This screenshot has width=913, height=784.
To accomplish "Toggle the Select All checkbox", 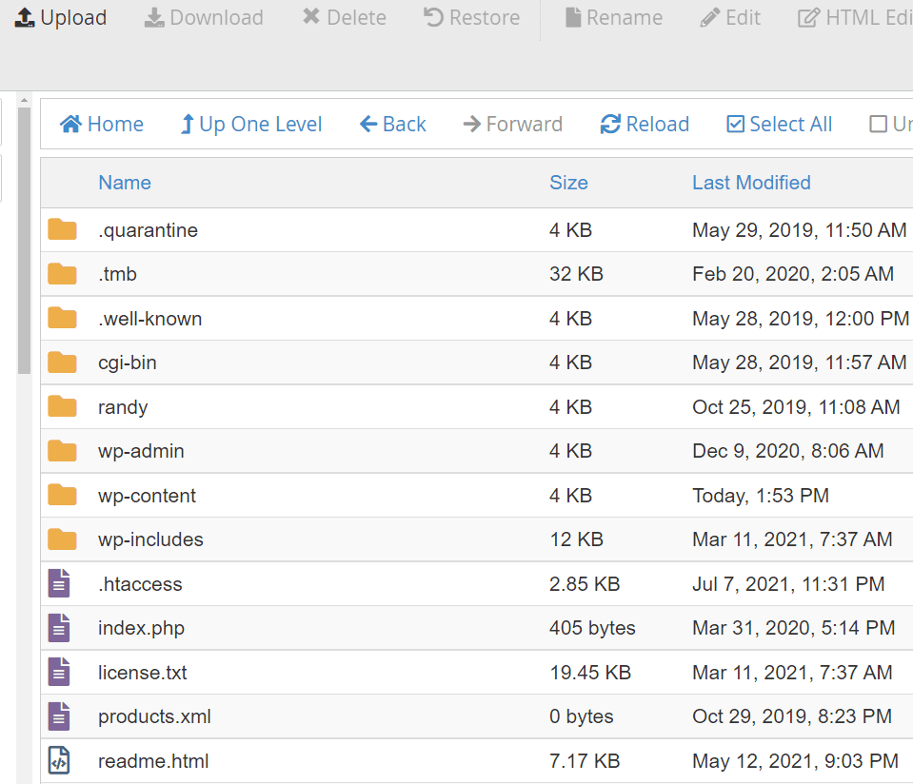I will coord(735,124).
